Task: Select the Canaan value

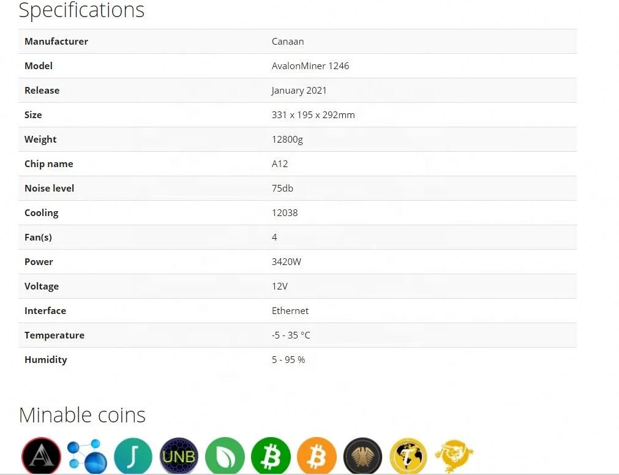Action: pyautogui.click(x=288, y=42)
